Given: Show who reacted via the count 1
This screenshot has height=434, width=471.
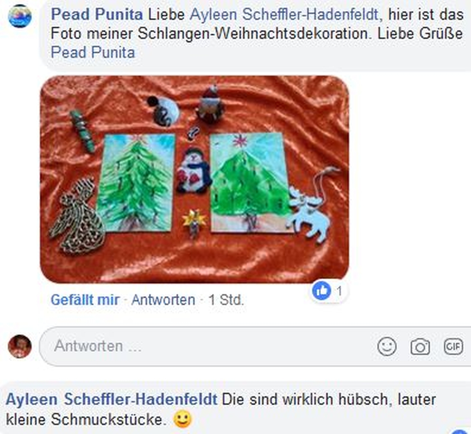Looking at the screenshot, I should click(339, 291).
